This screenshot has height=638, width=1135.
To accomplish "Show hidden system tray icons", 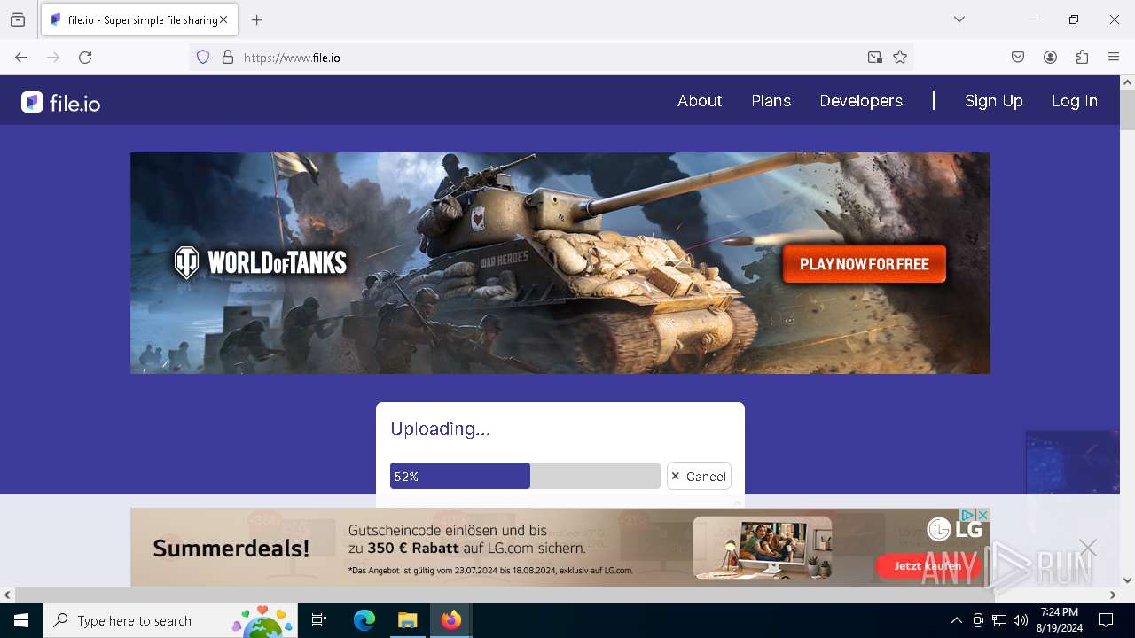I will pos(956,620).
